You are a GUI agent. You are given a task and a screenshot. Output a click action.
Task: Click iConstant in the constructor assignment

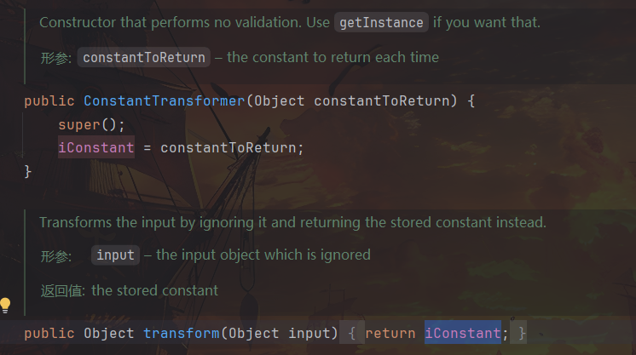[x=96, y=147]
